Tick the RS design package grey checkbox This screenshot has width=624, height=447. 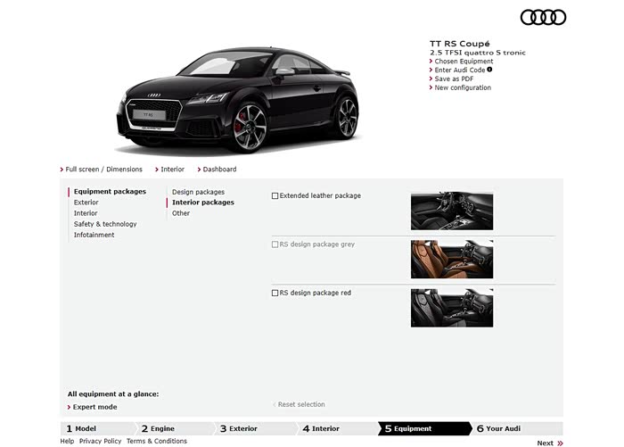(275, 244)
